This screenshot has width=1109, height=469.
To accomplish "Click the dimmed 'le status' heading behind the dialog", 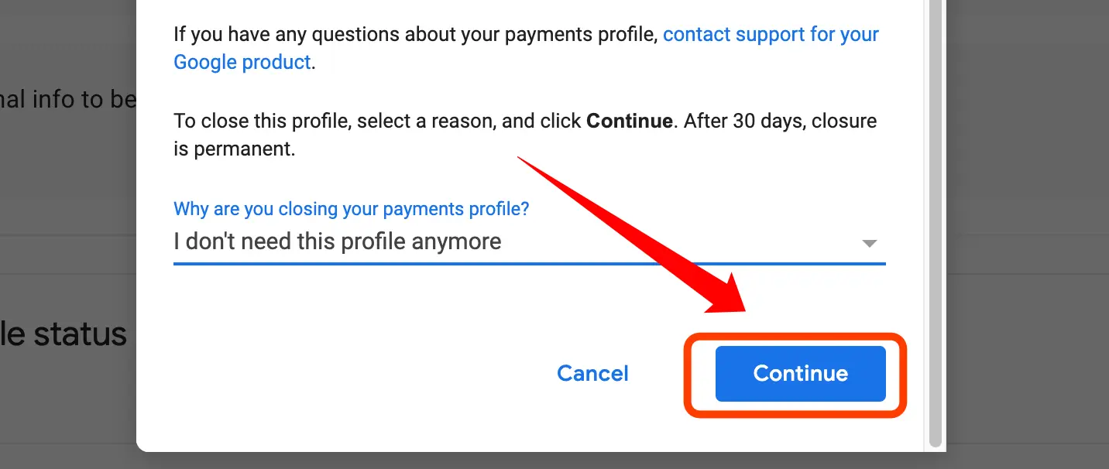I will coord(64,334).
